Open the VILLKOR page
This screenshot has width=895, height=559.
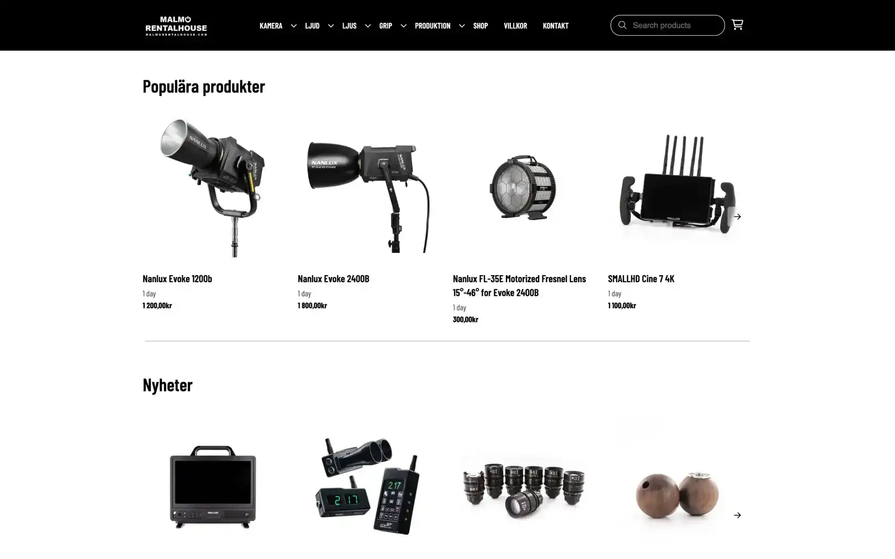pyautogui.click(x=515, y=26)
